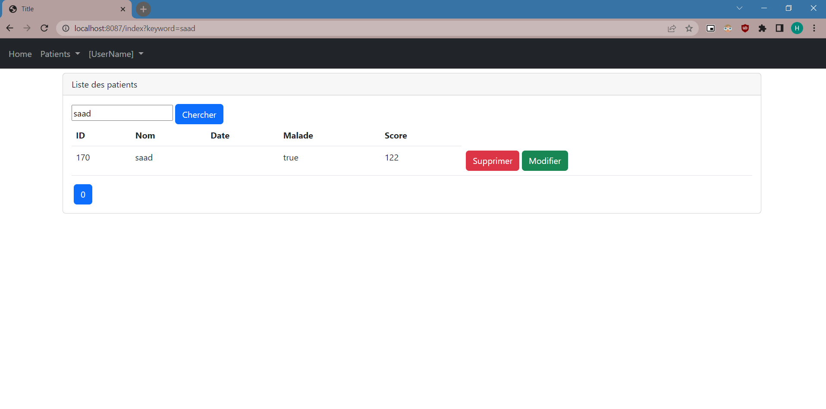826x409 pixels.
Task: Open the uBlock Origin shield extension
Action: tap(745, 28)
